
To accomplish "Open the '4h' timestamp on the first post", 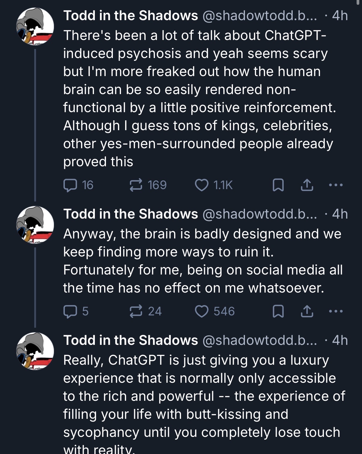I will pos(340,16).
